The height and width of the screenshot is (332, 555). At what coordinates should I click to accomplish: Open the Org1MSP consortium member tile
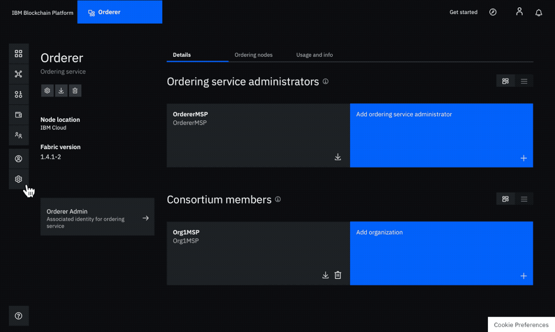(x=259, y=254)
